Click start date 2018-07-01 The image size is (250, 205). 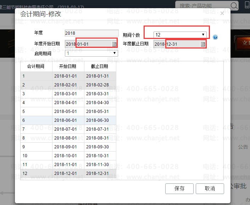(x=68, y=129)
